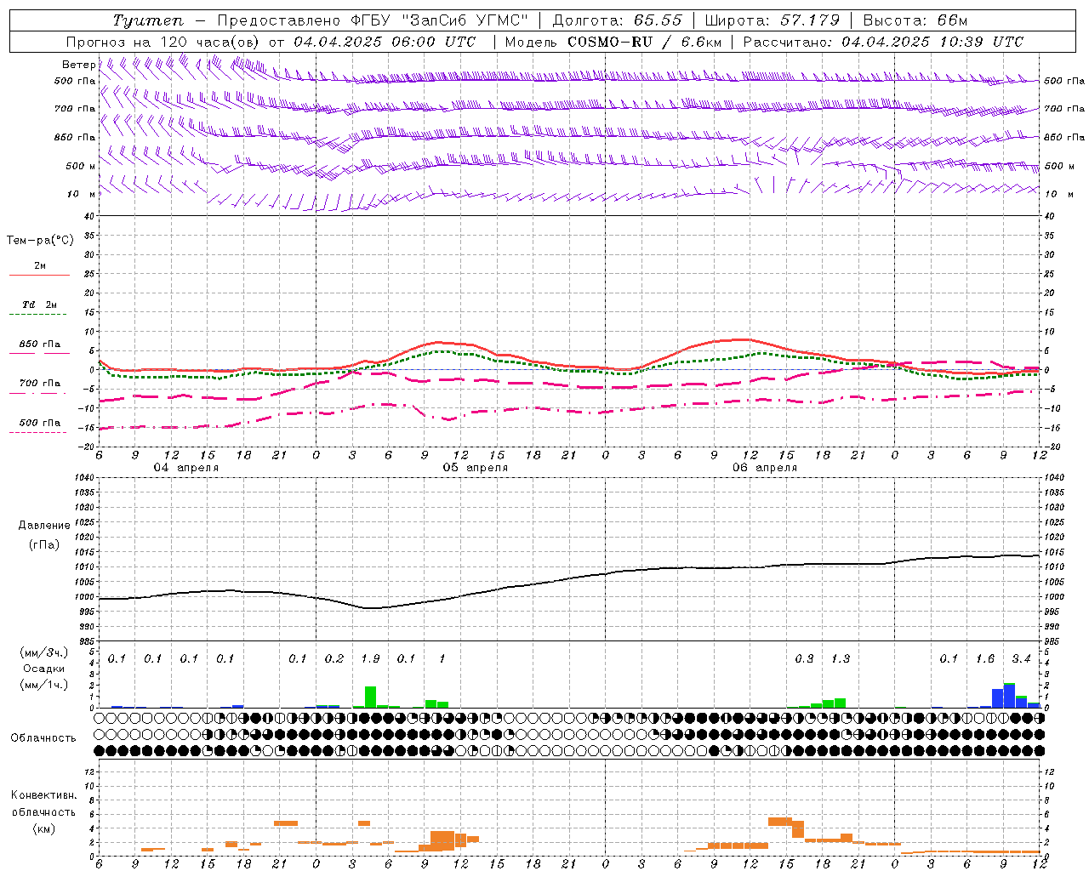The width and height of the screenshot is (1089, 871).
Task: Click the "Высота: 66м" header field
Action: (x=915, y=21)
